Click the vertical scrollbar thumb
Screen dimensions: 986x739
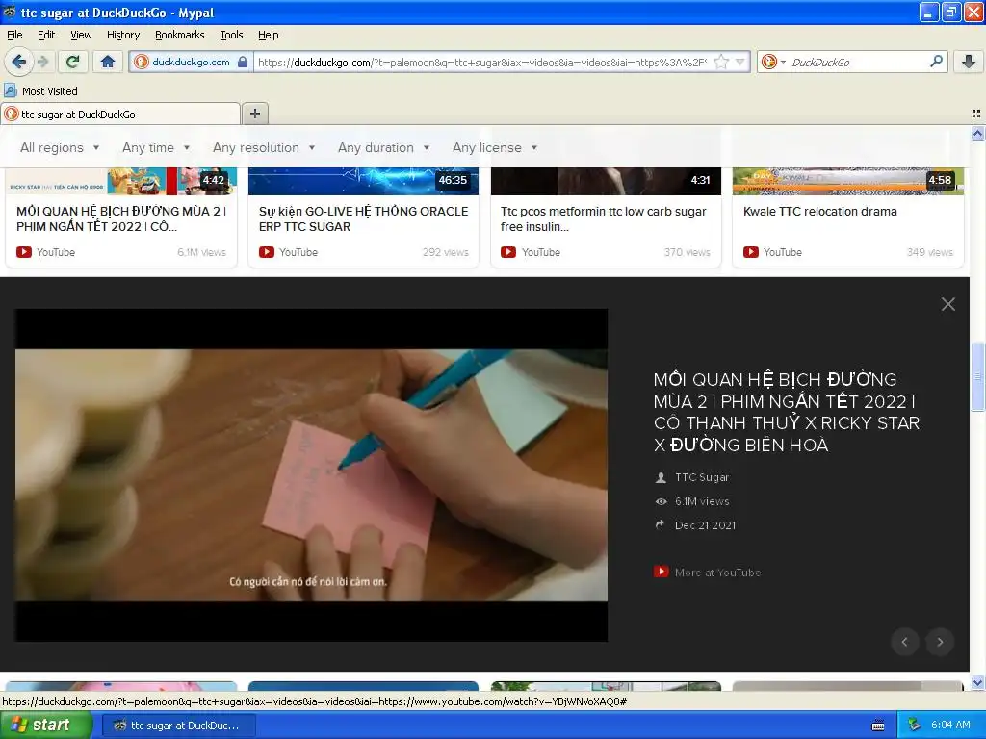click(x=977, y=376)
